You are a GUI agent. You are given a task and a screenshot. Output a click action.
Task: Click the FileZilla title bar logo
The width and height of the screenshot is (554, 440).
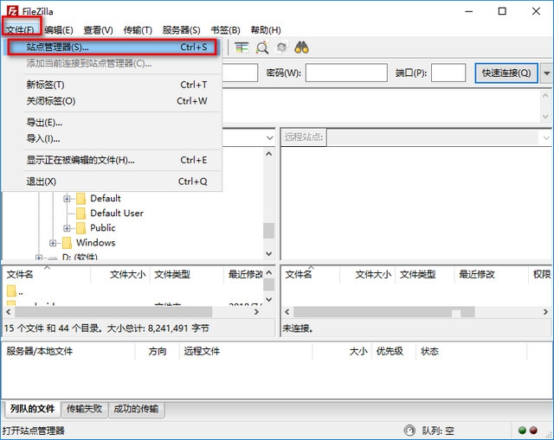click(x=12, y=11)
